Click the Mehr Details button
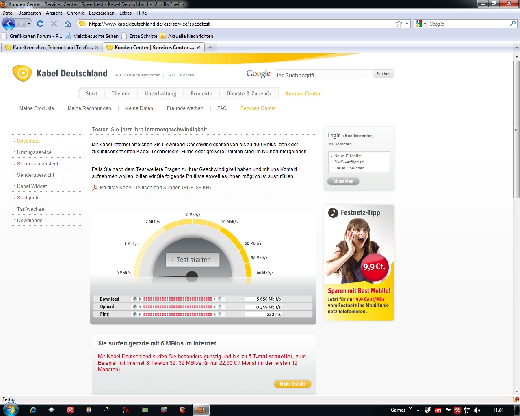The width and height of the screenshot is (520, 416). click(x=292, y=384)
